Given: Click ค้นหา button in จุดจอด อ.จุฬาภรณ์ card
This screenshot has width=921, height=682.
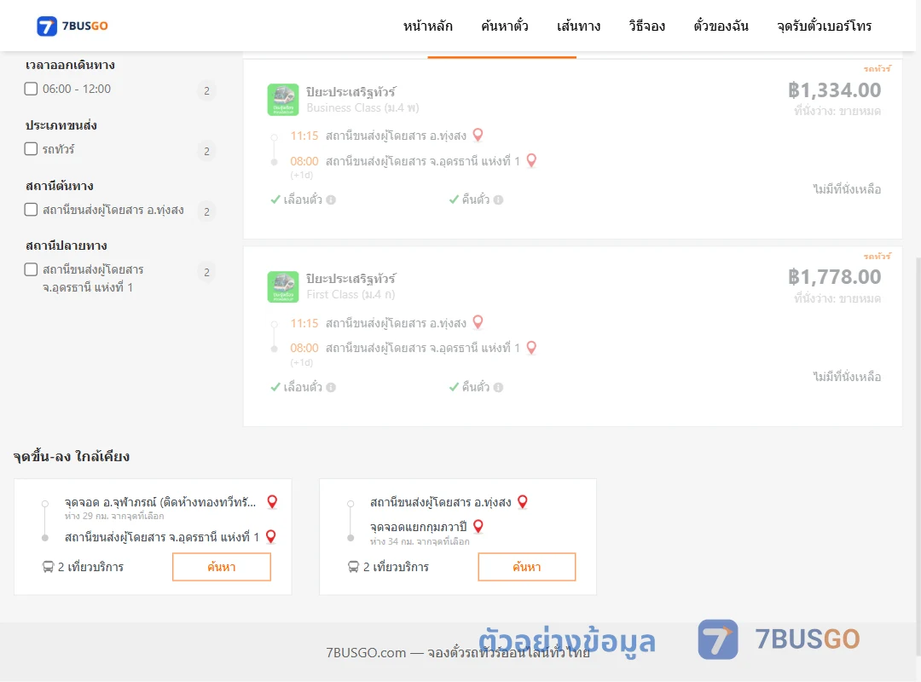Looking at the screenshot, I should point(222,567).
